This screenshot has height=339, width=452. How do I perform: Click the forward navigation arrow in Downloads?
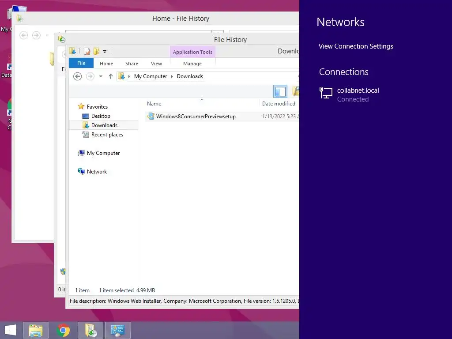coord(90,76)
